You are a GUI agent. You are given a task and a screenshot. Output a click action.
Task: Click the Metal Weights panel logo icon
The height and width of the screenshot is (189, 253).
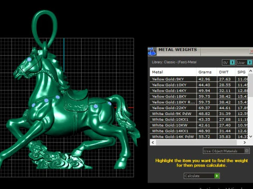[152, 51]
